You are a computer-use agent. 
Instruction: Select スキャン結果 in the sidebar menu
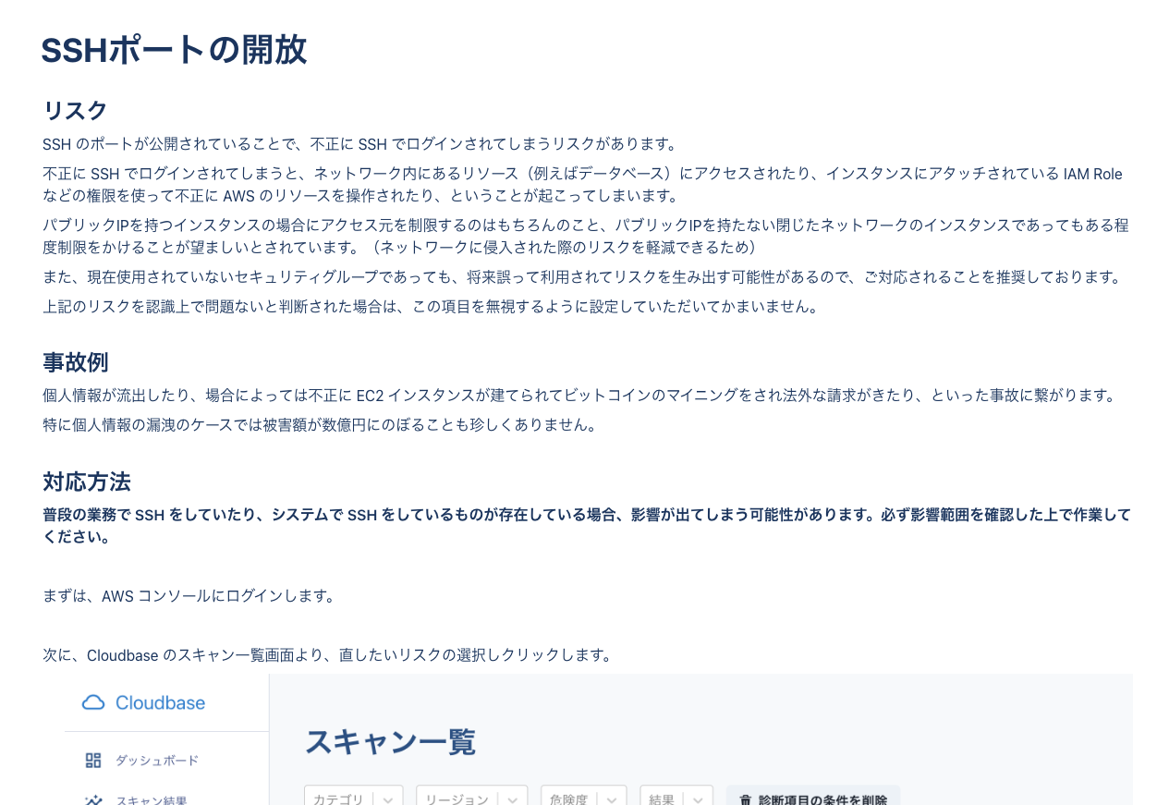pos(152,800)
